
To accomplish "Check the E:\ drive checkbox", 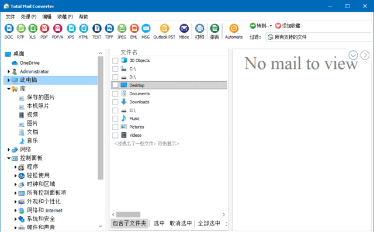I will [x=115, y=110].
